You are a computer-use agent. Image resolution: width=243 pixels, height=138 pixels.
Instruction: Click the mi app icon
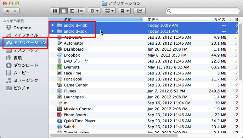click(59, 103)
